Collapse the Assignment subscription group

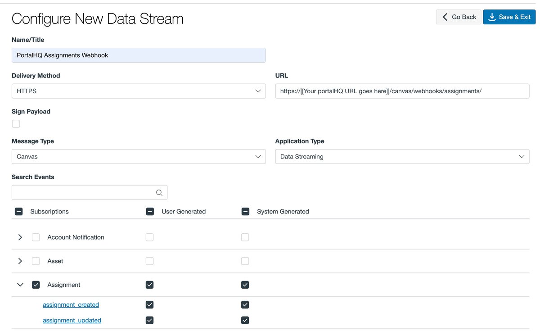(20, 285)
